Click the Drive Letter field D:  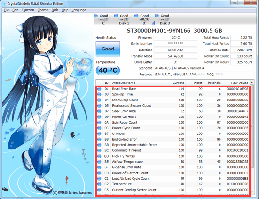point(175,62)
